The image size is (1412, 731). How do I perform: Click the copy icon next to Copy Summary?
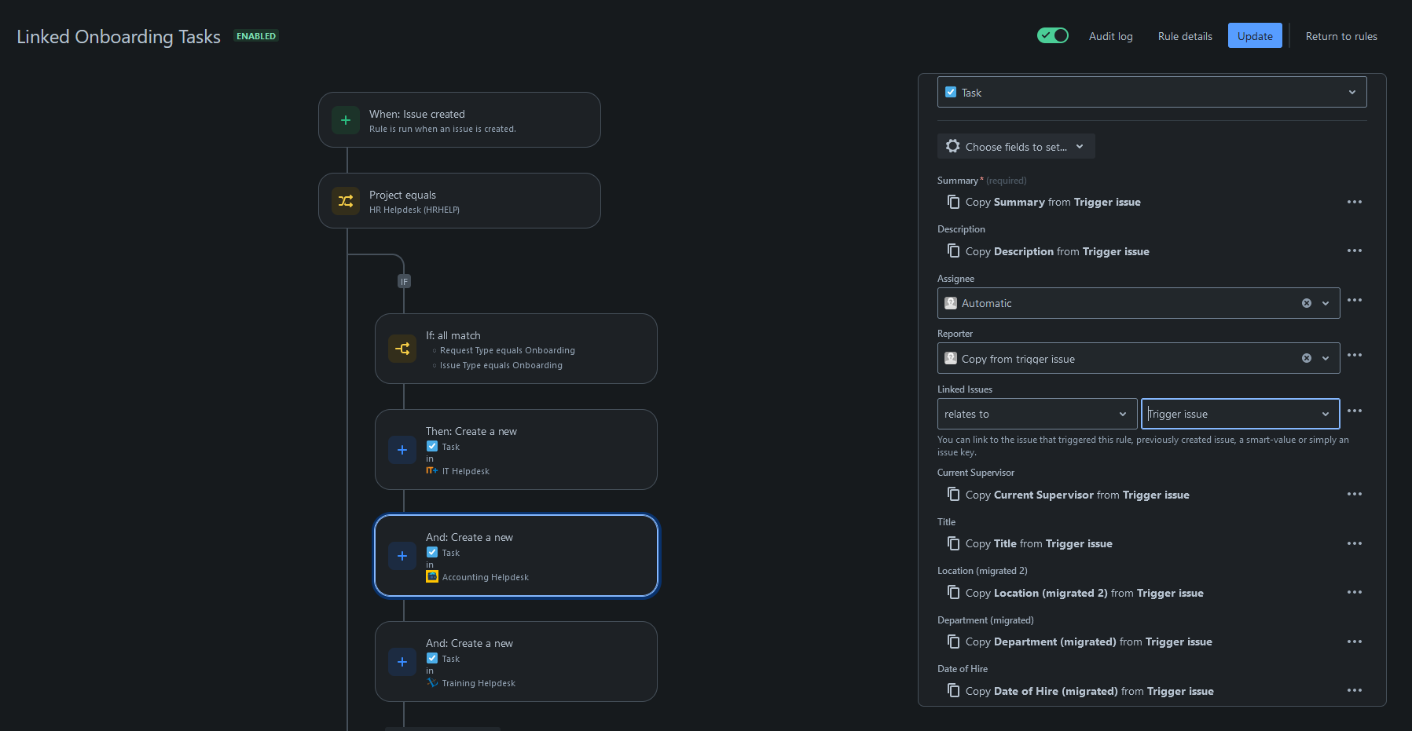pyautogui.click(x=953, y=202)
